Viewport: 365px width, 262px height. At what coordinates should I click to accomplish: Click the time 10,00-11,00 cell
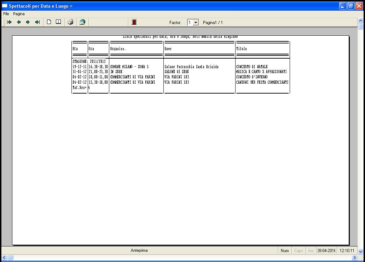coord(98,77)
